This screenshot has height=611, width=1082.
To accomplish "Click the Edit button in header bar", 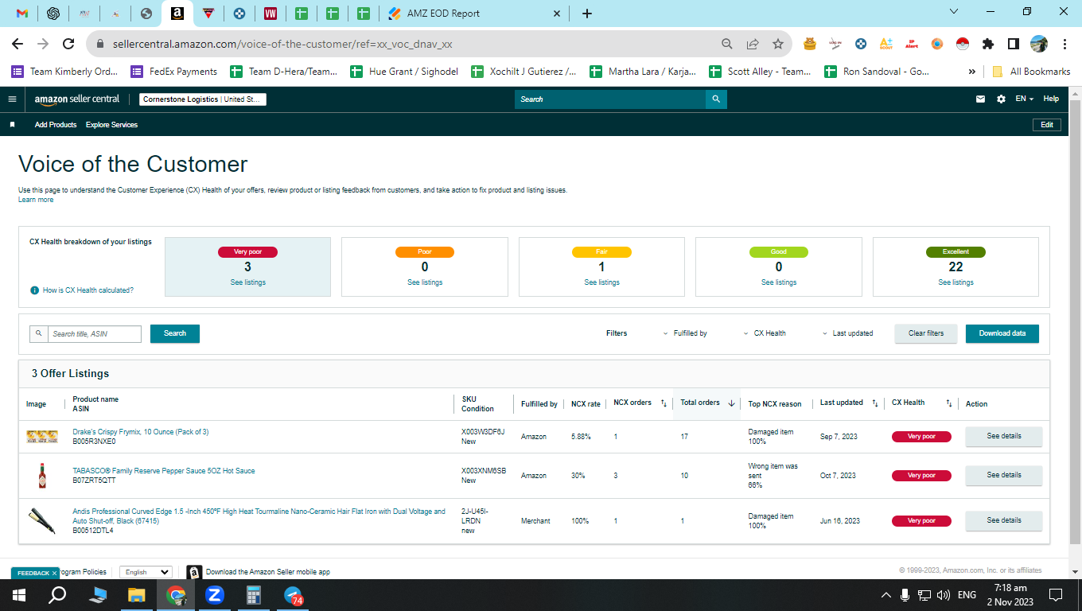I will (1047, 125).
